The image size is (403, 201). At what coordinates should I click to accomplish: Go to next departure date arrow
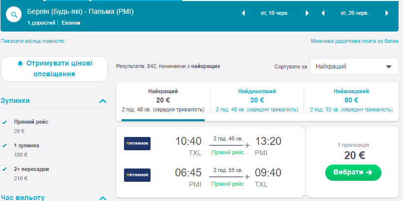click(307, 13)
